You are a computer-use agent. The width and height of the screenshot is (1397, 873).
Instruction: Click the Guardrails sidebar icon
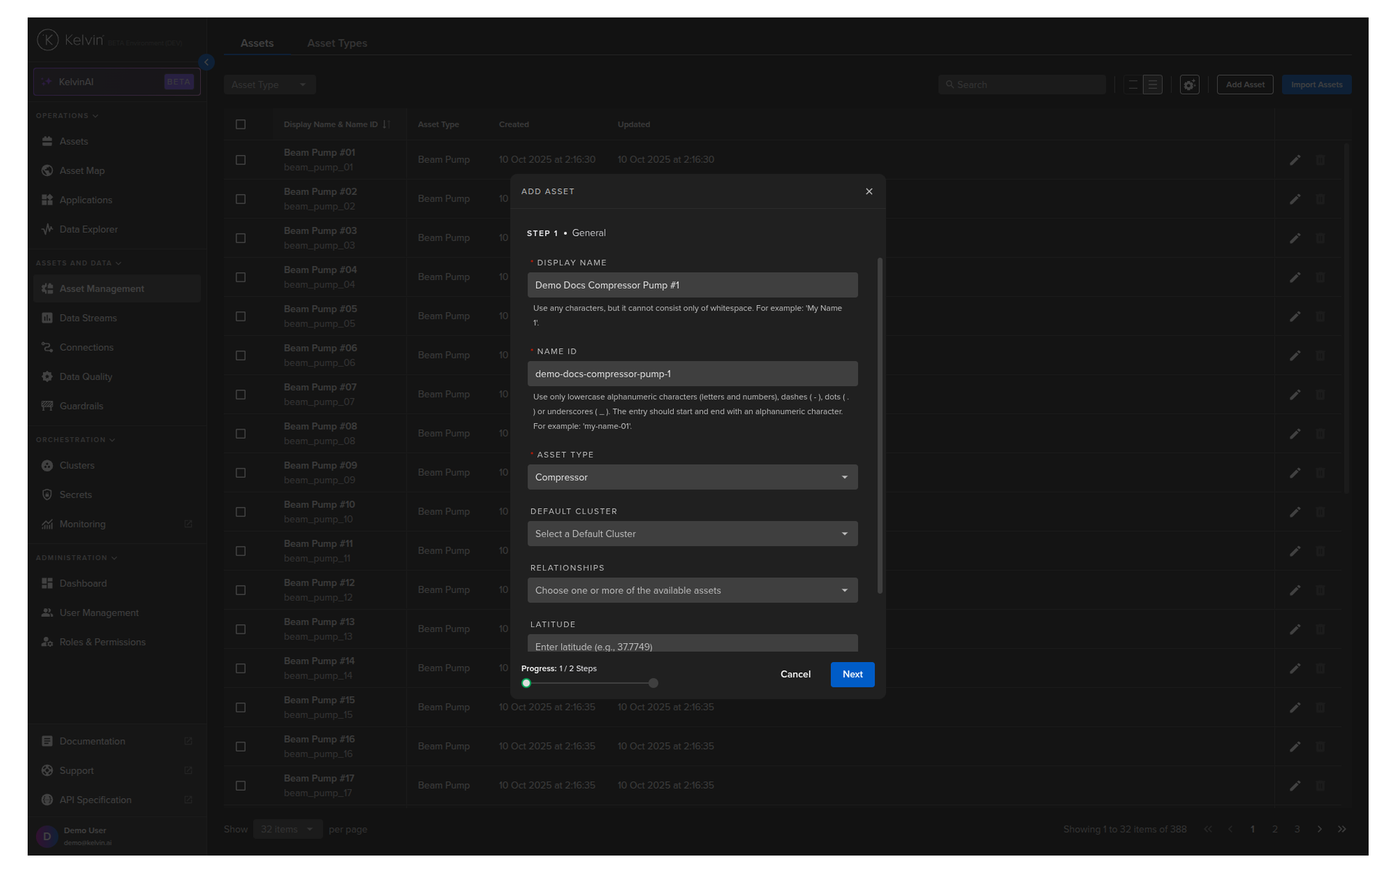tap(47, 406)
